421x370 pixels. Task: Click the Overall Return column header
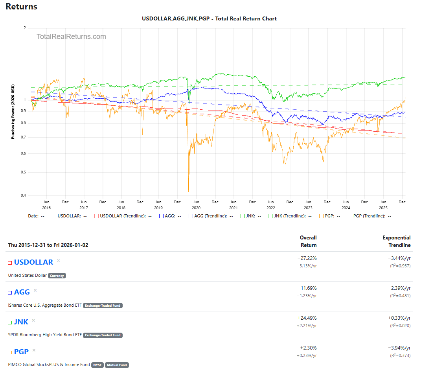[308, 241]
